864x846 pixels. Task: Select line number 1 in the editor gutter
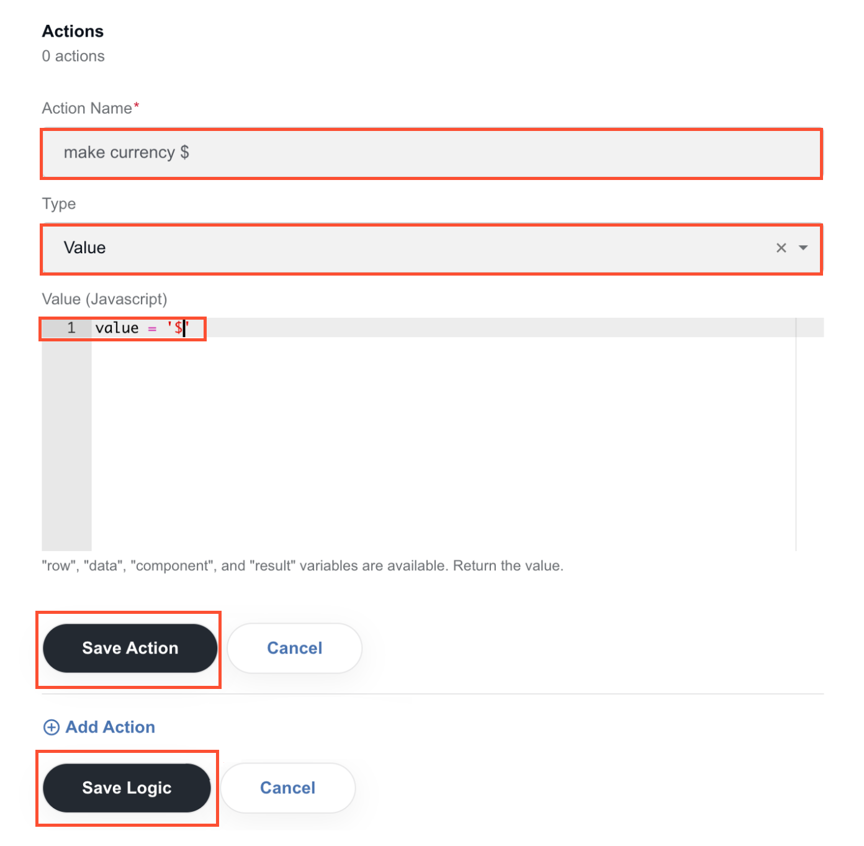tap(71, 328)
